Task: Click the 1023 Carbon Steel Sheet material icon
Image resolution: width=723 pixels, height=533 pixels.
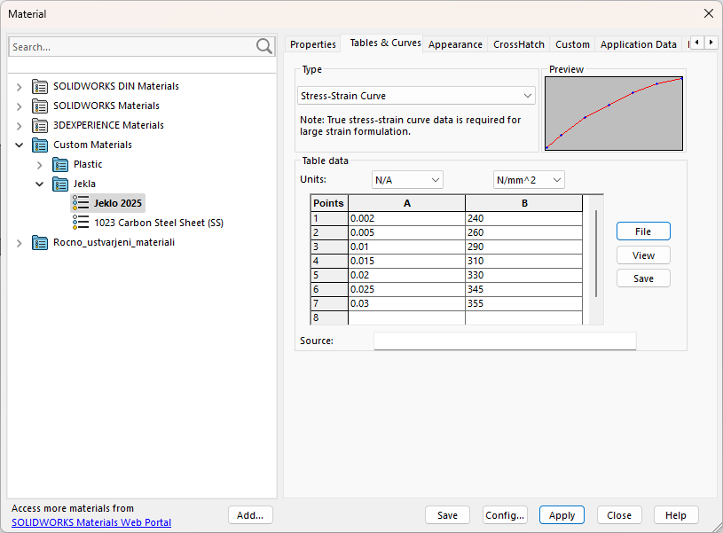Action: click(x=81, y=223)
